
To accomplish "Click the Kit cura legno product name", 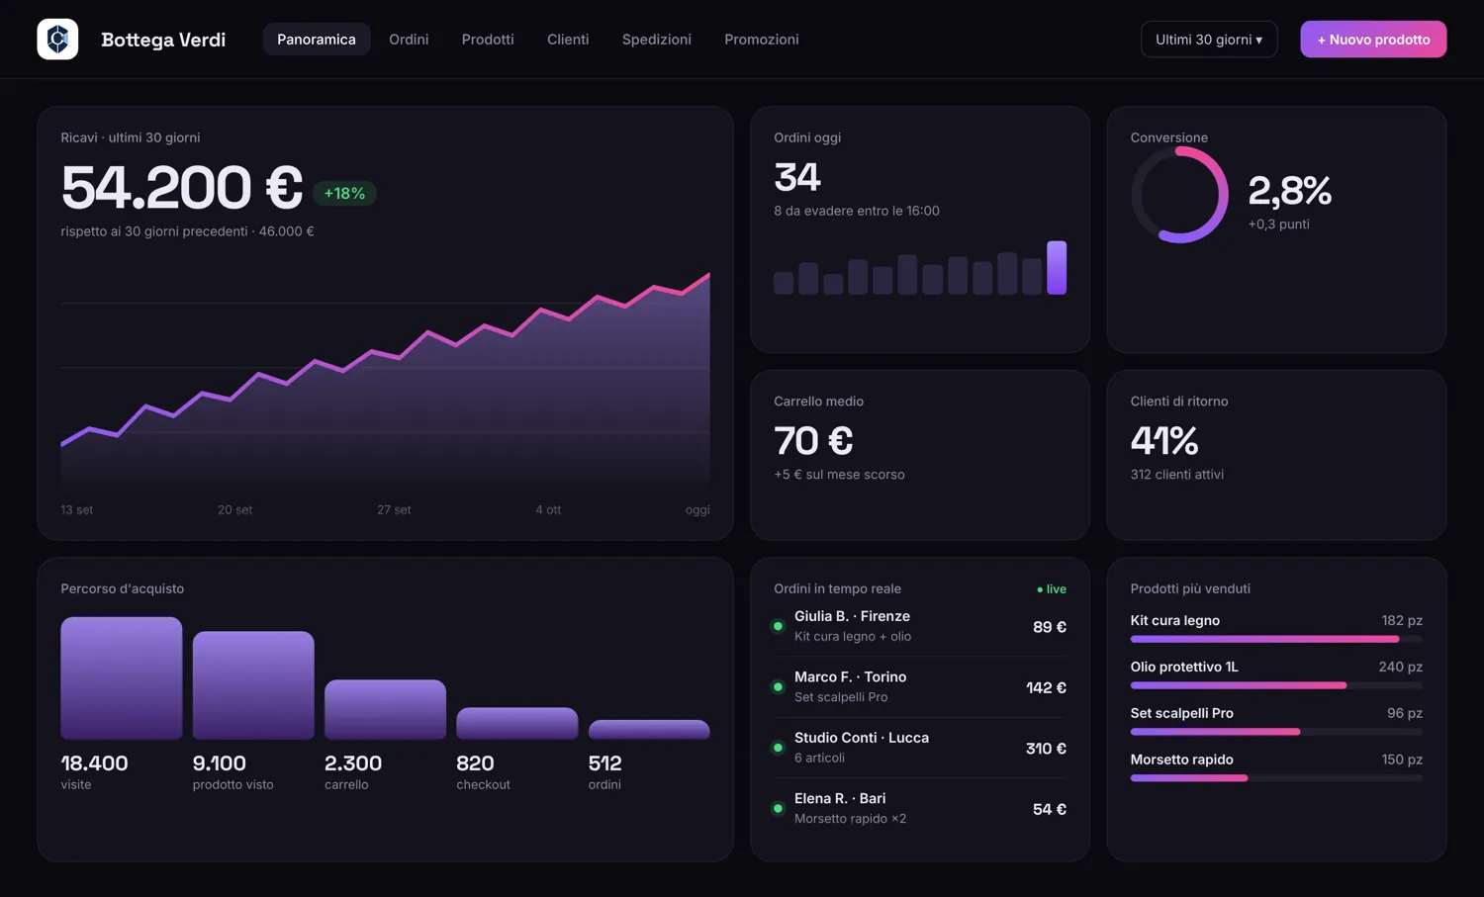I will [1175, 620].
